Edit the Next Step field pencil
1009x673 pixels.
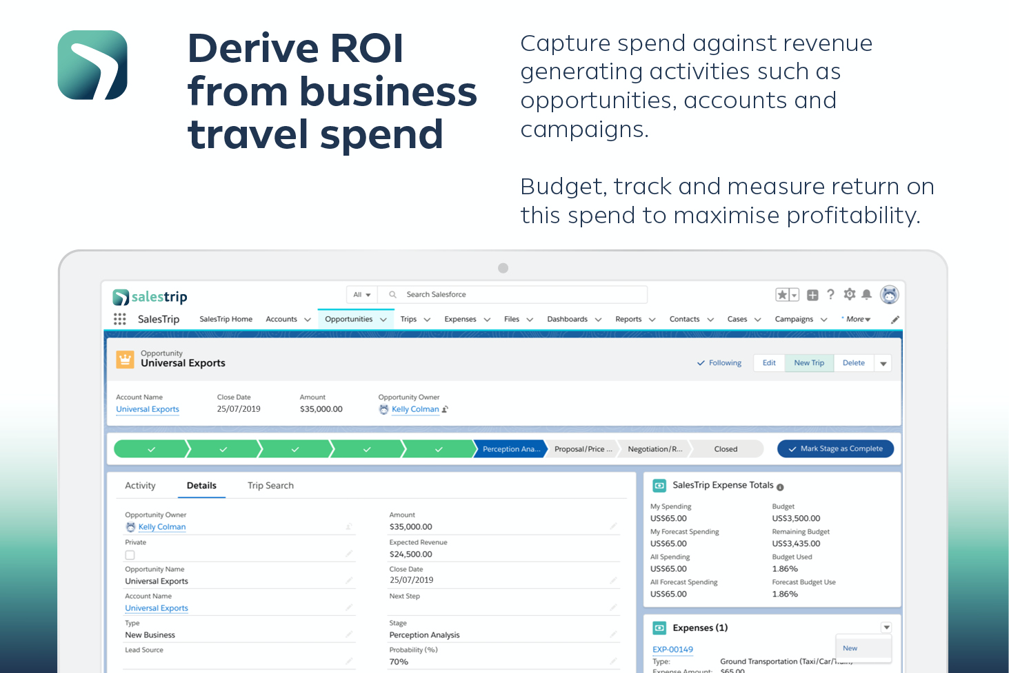(613, 607)
